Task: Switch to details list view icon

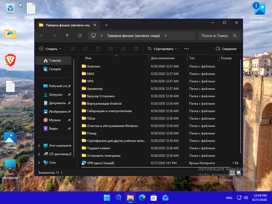Action: 232,173
